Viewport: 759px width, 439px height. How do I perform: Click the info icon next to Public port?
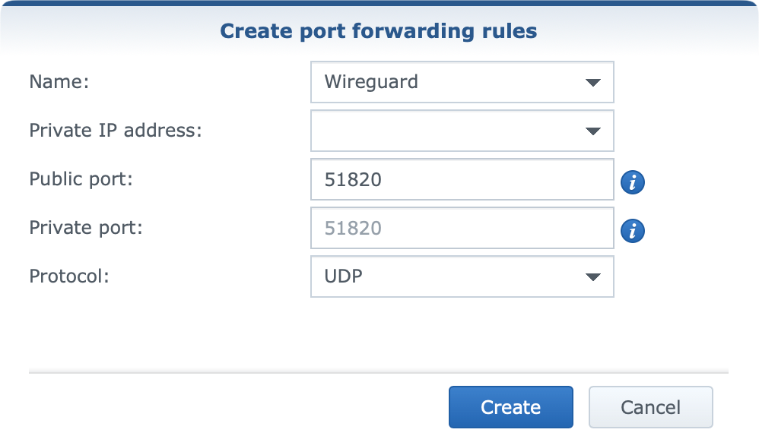coord(631,182)
